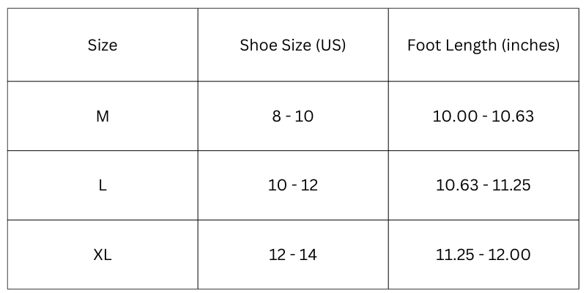586x293 pixels.
Task: Select the L size cell
Action: pos(103,185)
